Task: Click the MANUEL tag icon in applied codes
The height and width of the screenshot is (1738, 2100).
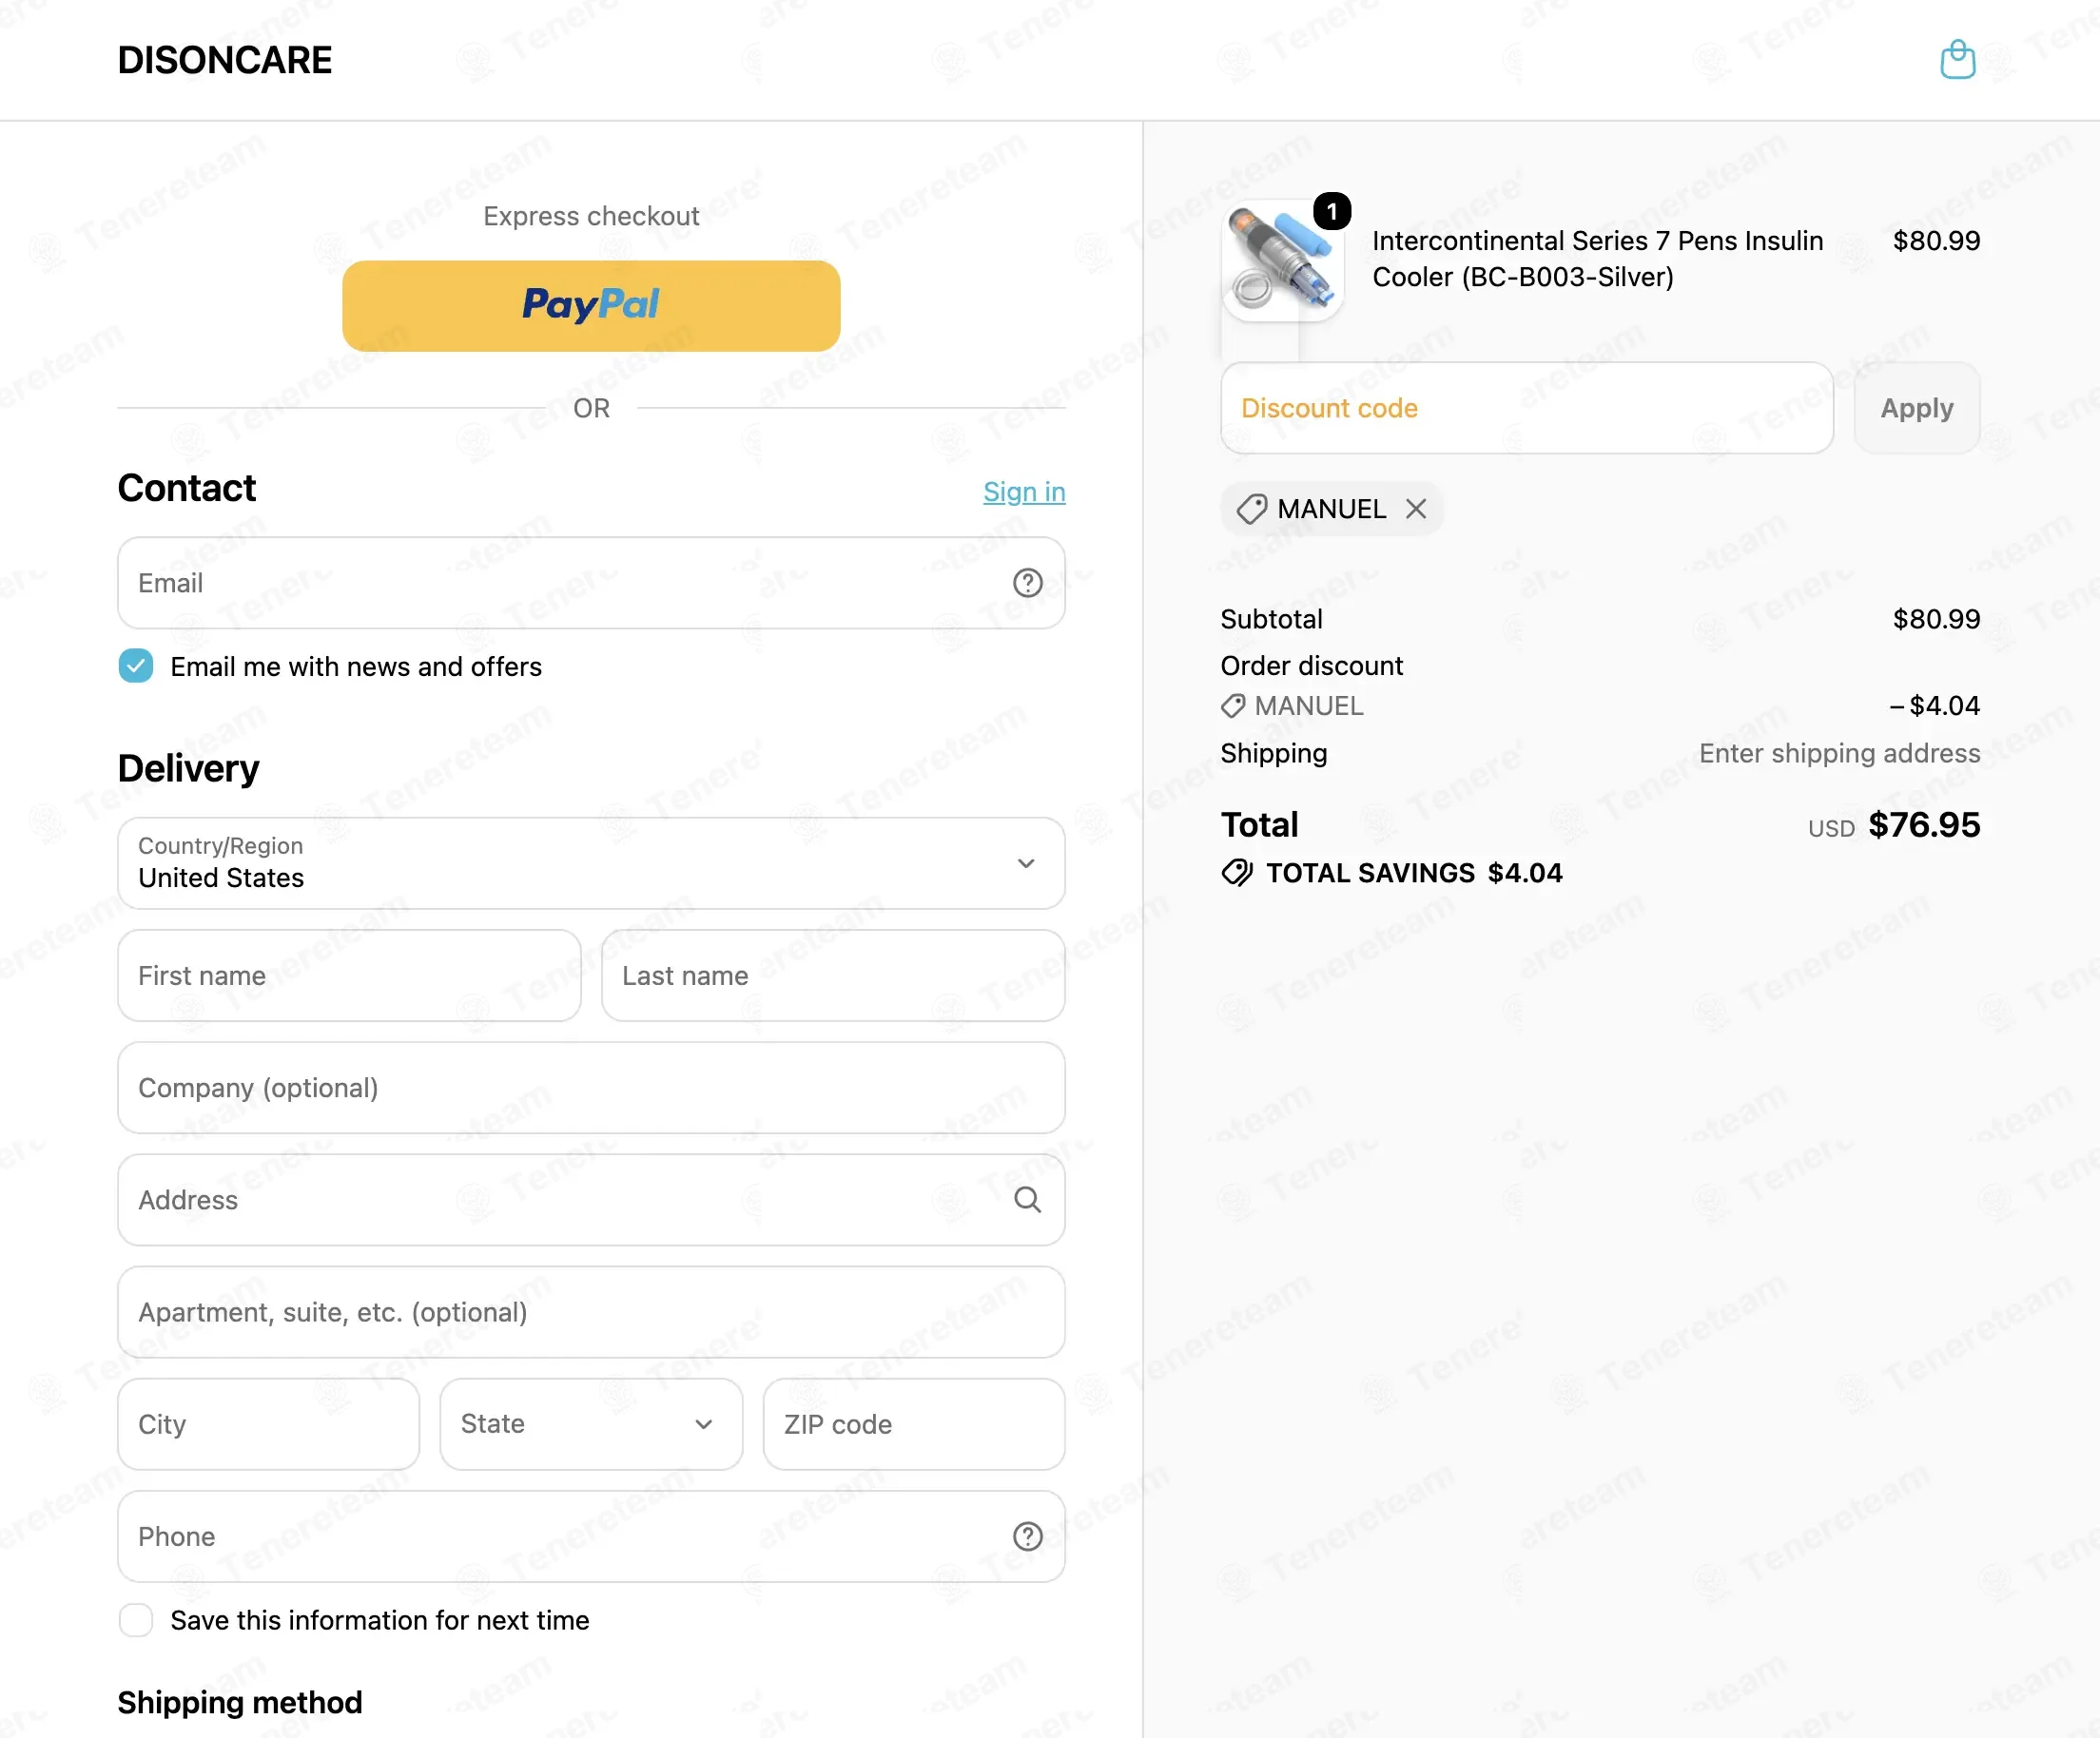Action: pos(1251,509)
